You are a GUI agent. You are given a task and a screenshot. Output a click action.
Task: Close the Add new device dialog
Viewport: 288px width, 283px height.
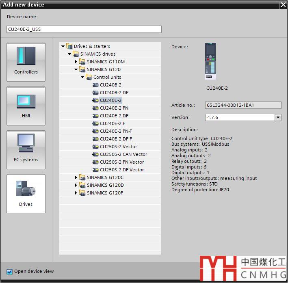(284, 4)
